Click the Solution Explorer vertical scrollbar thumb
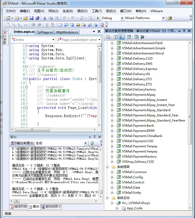 [190, 117]
